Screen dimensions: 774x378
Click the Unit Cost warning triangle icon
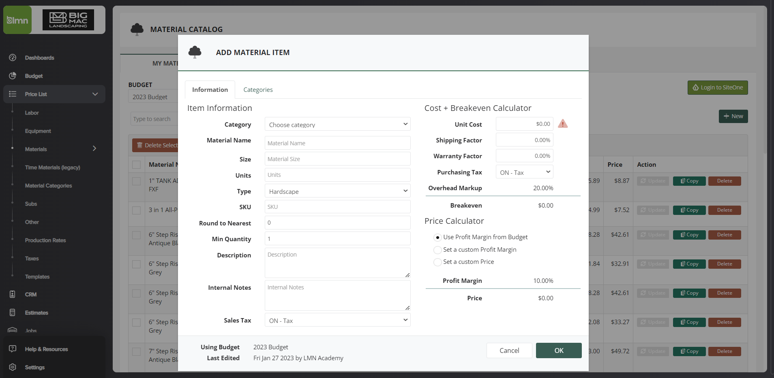pos(563,124)
